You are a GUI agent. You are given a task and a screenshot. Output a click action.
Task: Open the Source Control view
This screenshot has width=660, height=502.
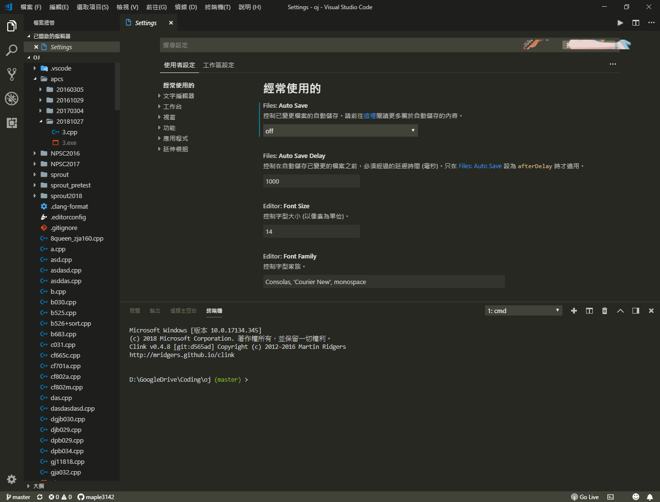[12, 74]
